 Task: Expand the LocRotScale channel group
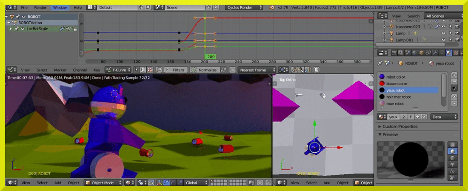[x=11, y=28]
